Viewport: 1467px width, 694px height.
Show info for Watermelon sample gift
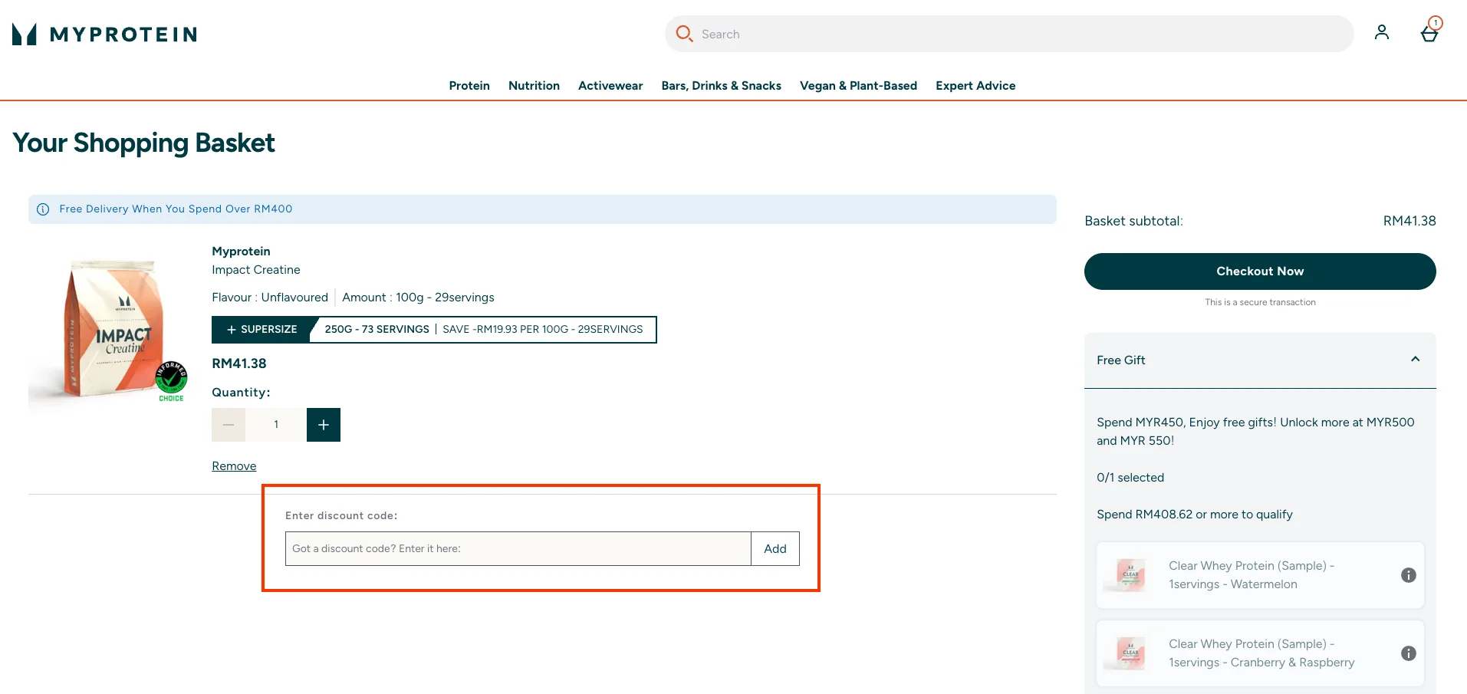point(1409,575)
